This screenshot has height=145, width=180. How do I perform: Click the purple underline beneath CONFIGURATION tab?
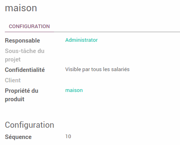point(29,32)
